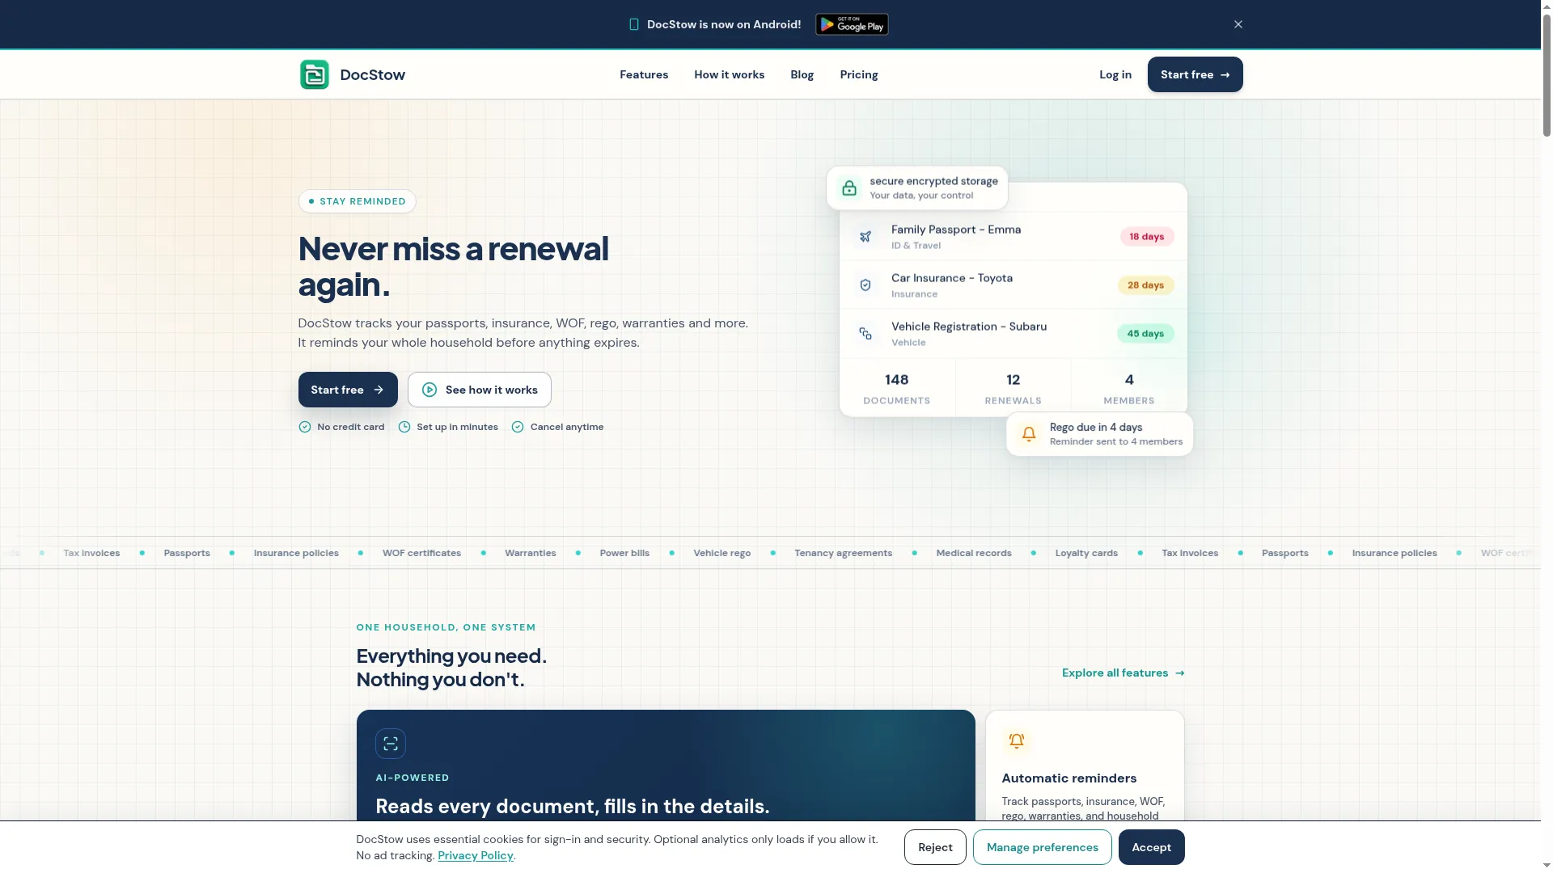This screenshot has height=873, width=1553.
Task: Click Warranties in the ticker
Action: [x=531, y=553]
